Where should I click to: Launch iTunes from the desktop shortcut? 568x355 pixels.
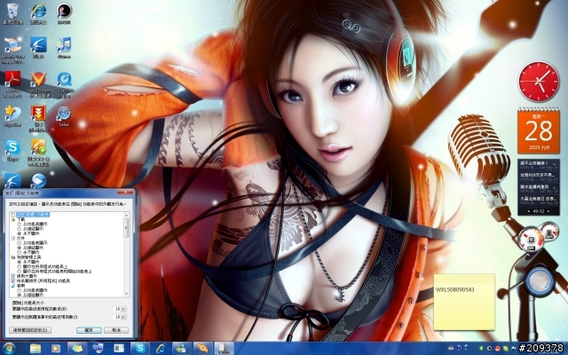(64, 47)
